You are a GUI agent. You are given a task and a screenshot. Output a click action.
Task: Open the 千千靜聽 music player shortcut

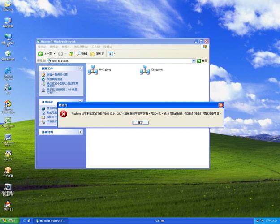8,172
